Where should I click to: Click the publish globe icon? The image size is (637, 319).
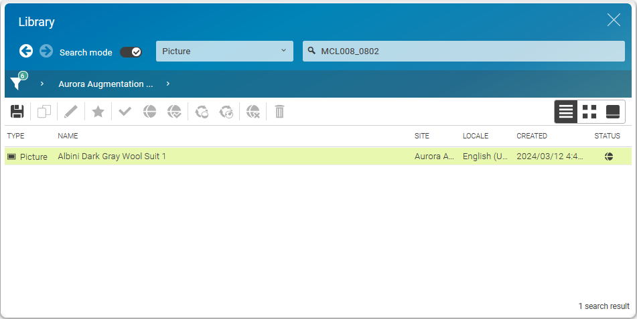(150, 112)
